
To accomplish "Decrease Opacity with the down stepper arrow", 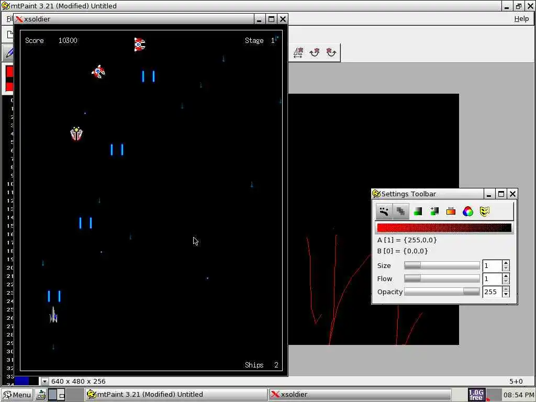I will click(x=506, y=294).
